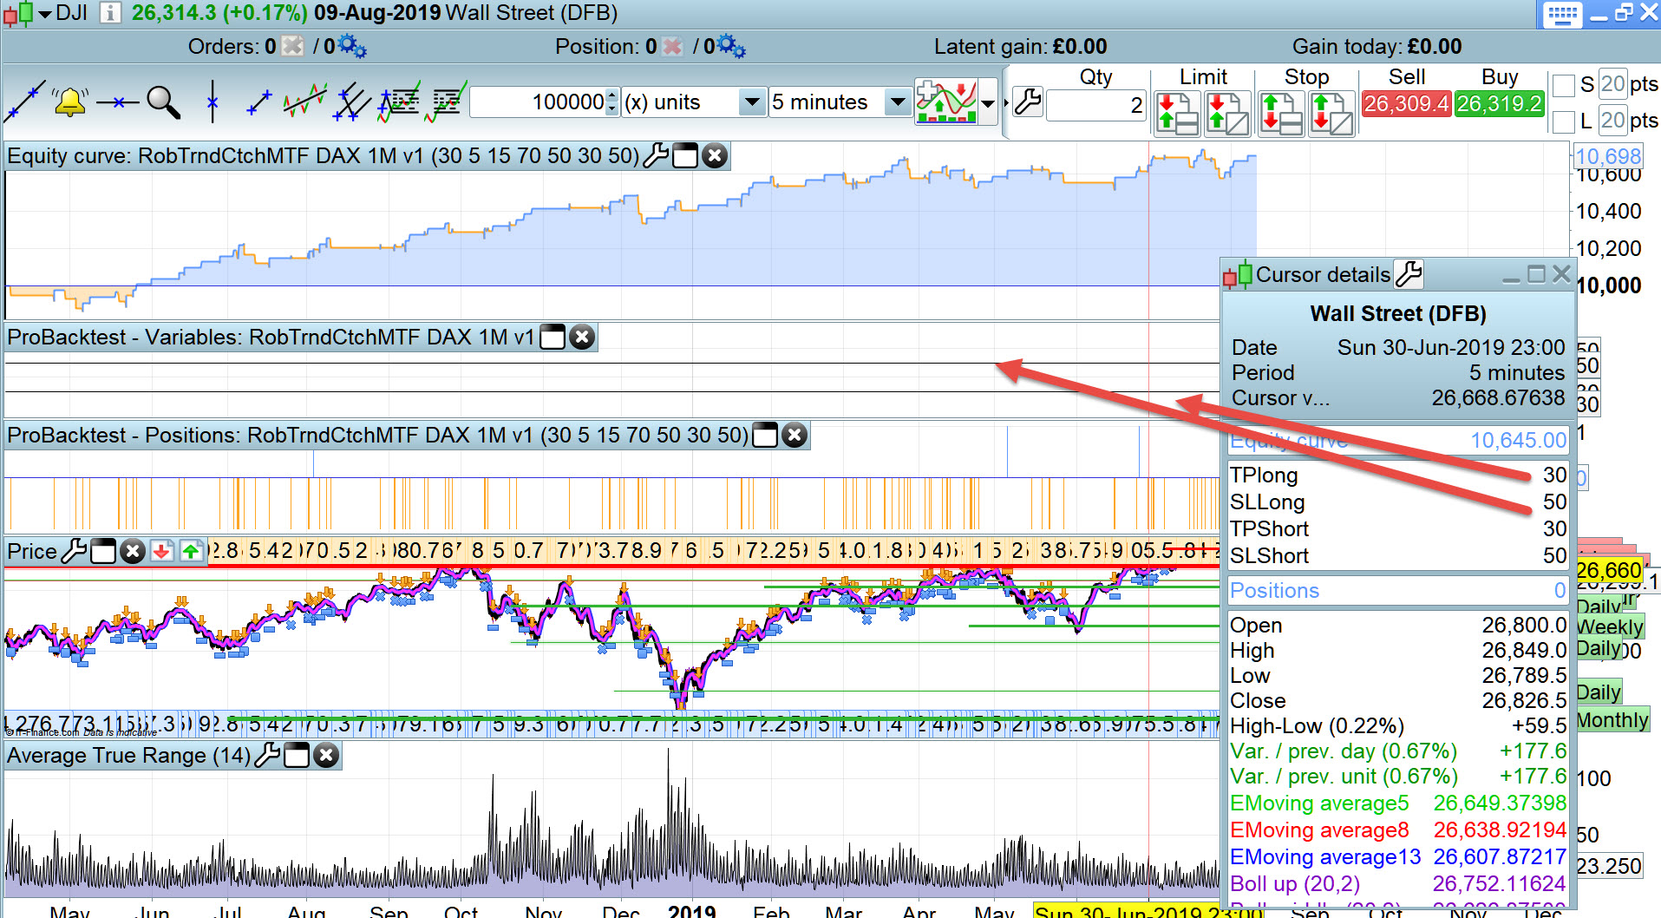
Task: Place a stop order on chart
Action: coord(1331,114)
